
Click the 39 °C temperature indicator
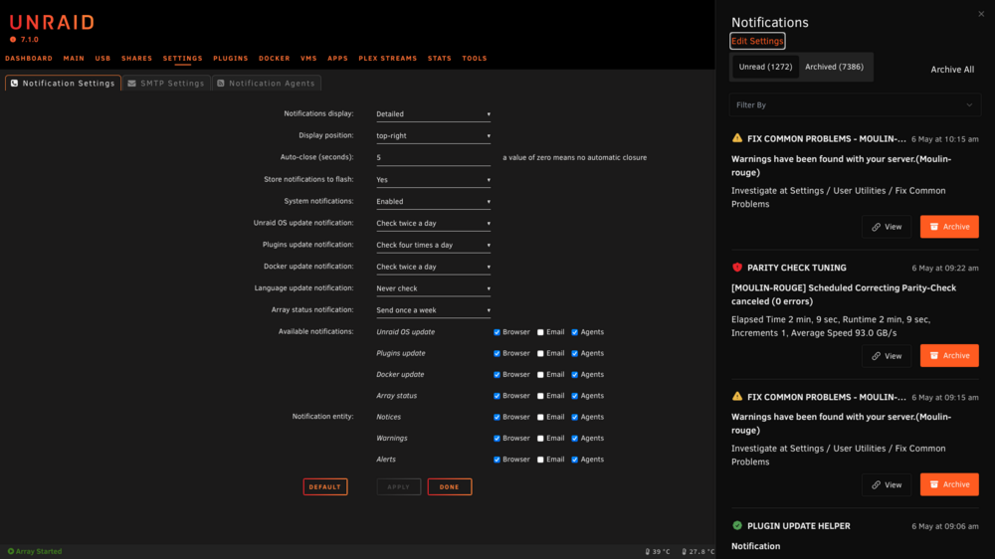658,551
